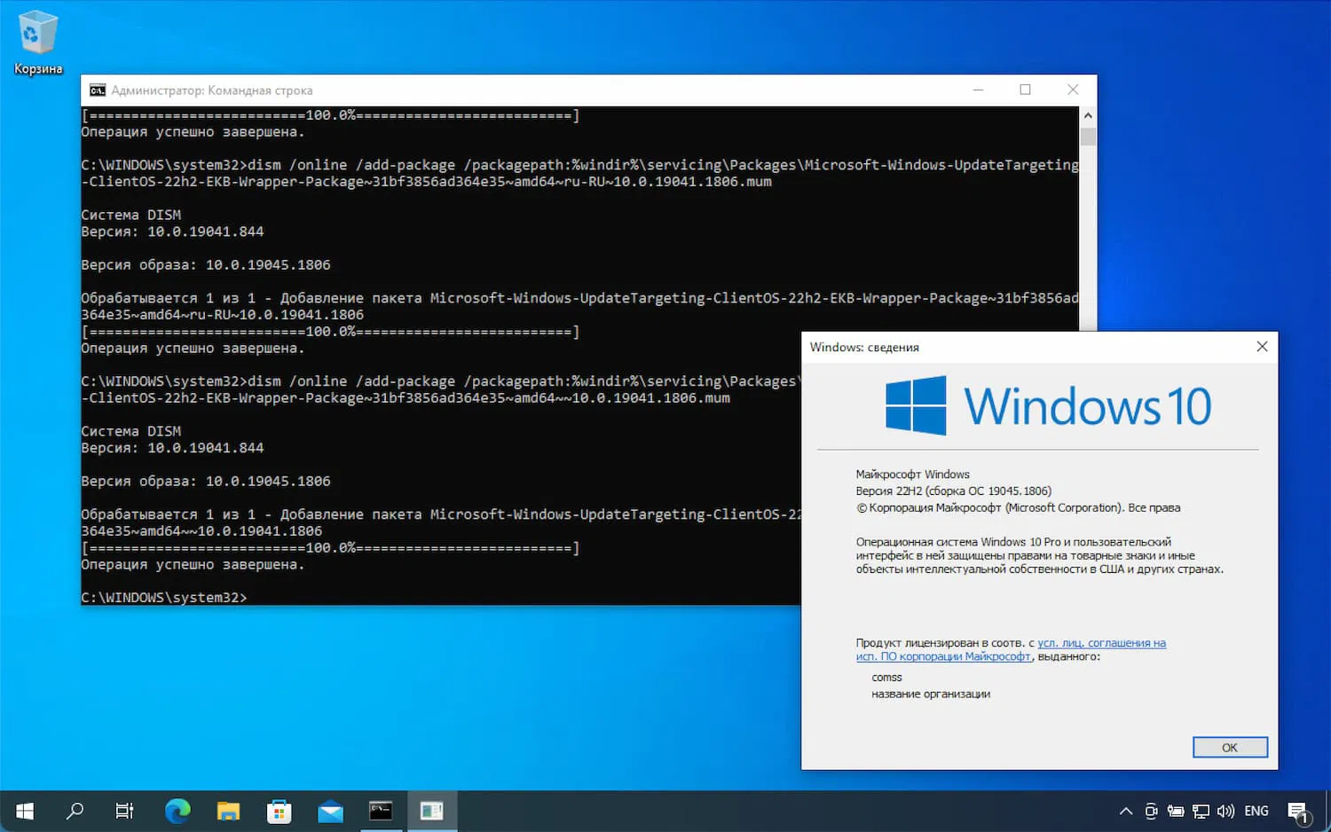Open the Start menu
Viewport: 1331px width, 832px height.
25,811
